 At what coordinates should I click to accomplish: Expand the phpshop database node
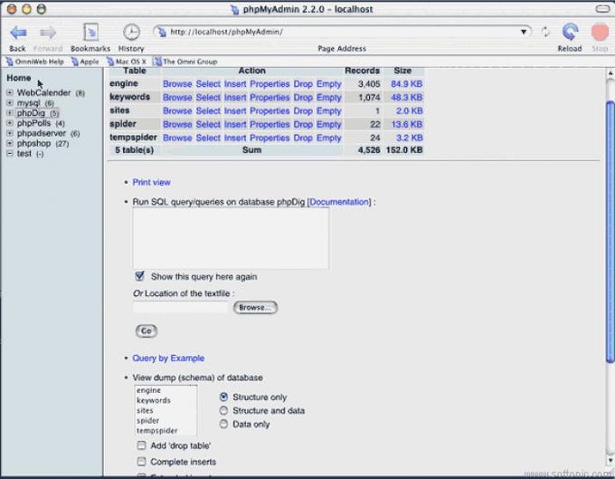click(10, 144)
